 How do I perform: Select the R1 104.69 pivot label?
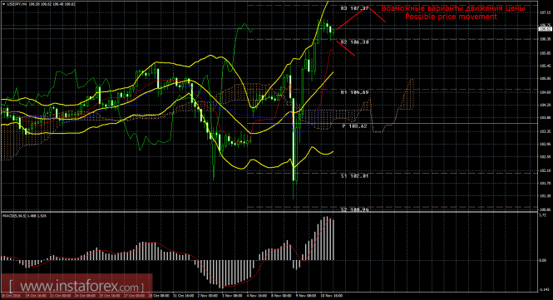point(354,92)
